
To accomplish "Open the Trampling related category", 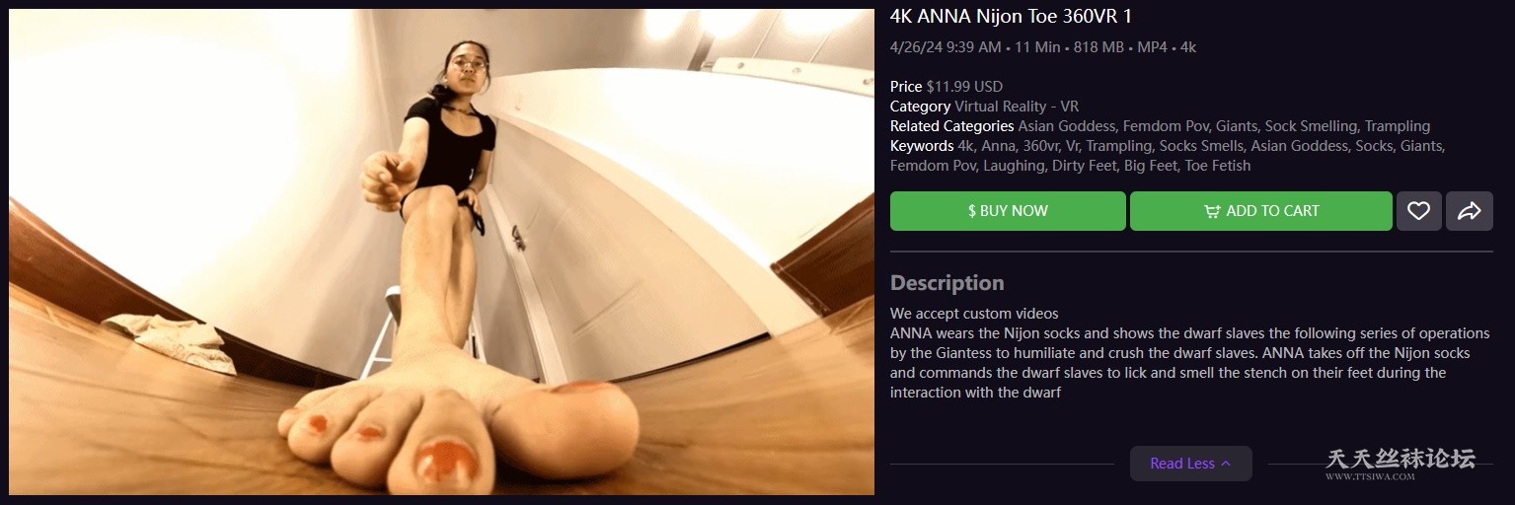I will pyautogui.click(x=1397, y=126).
